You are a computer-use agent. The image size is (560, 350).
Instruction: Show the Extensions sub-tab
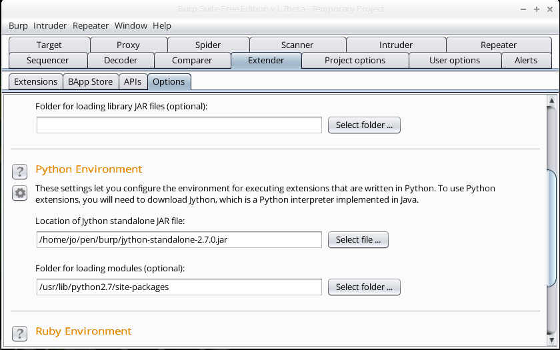tap(35, 81)
